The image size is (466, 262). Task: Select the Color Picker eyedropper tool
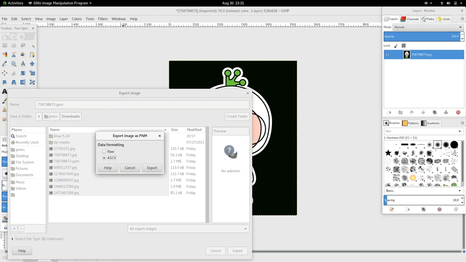tap(5, 64)
